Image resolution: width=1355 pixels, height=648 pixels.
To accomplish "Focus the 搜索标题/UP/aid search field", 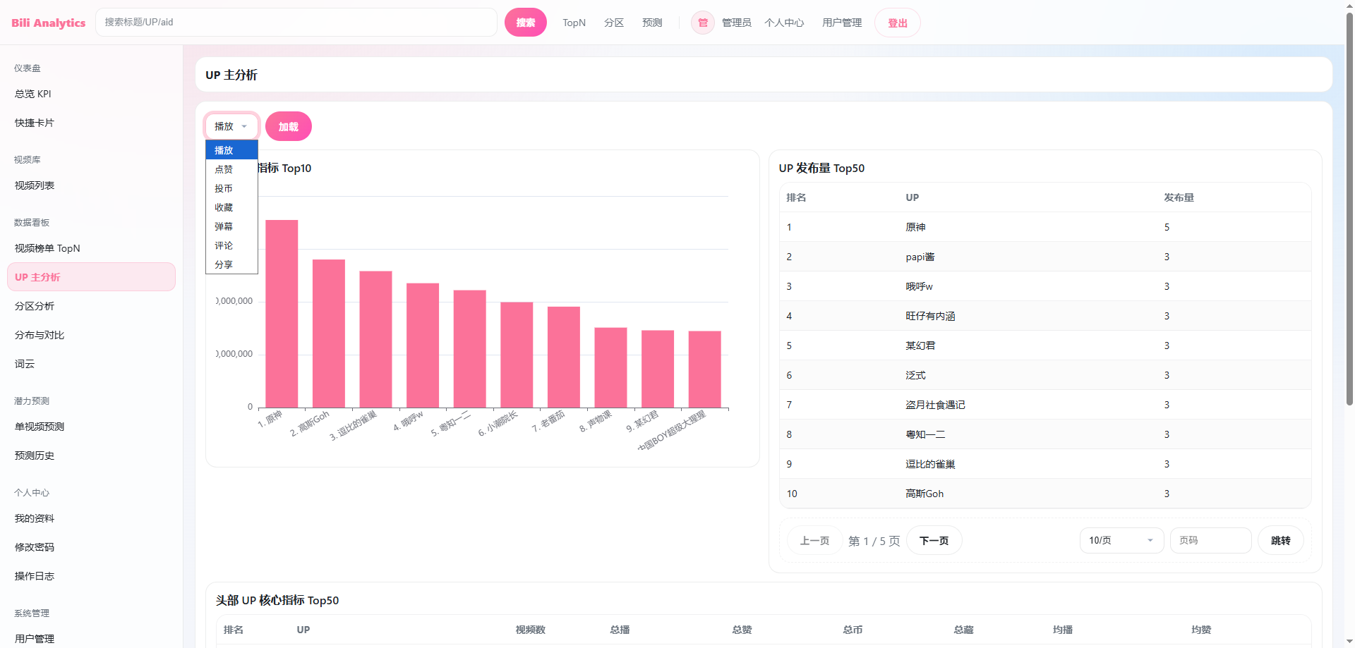I will 296,23.
